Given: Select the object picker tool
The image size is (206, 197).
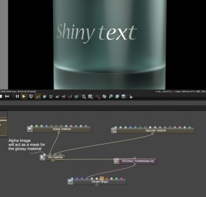Looking at the screenshot, I should point(63,96).
